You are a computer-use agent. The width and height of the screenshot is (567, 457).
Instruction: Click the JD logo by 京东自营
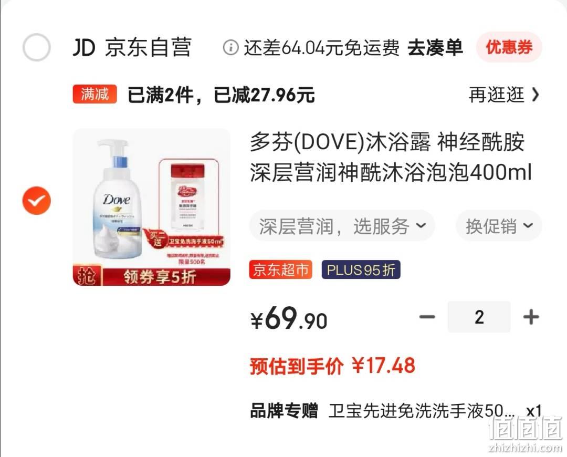pos(84,47)
